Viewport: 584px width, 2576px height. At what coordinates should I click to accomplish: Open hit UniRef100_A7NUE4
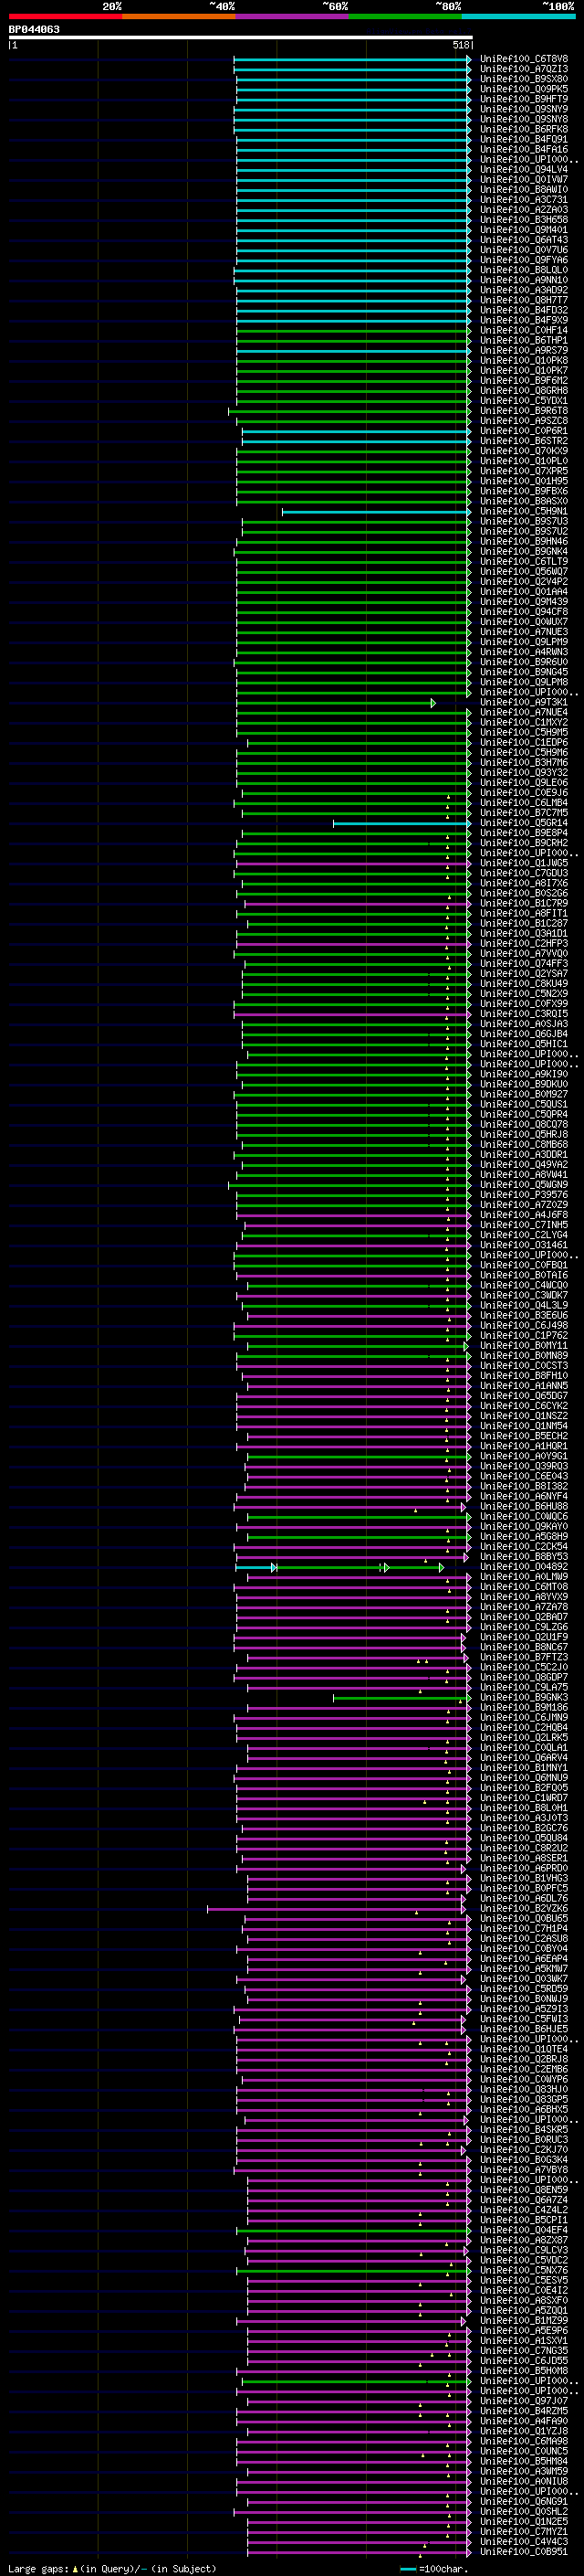(524, 713)
